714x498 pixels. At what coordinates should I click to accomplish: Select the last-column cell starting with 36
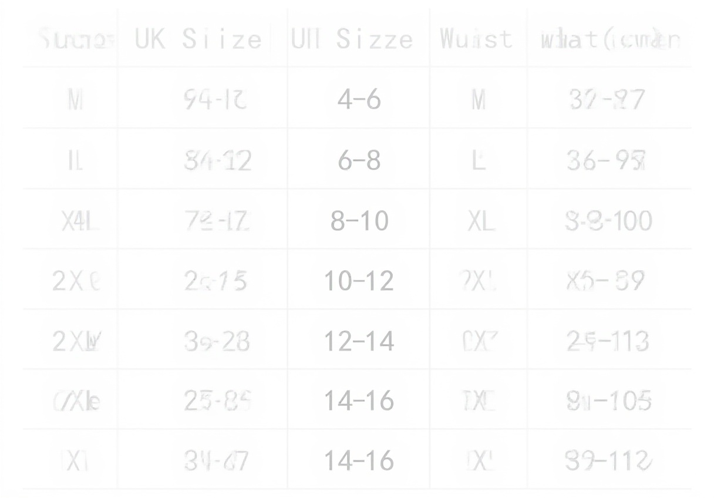click(x=607, y=161)
